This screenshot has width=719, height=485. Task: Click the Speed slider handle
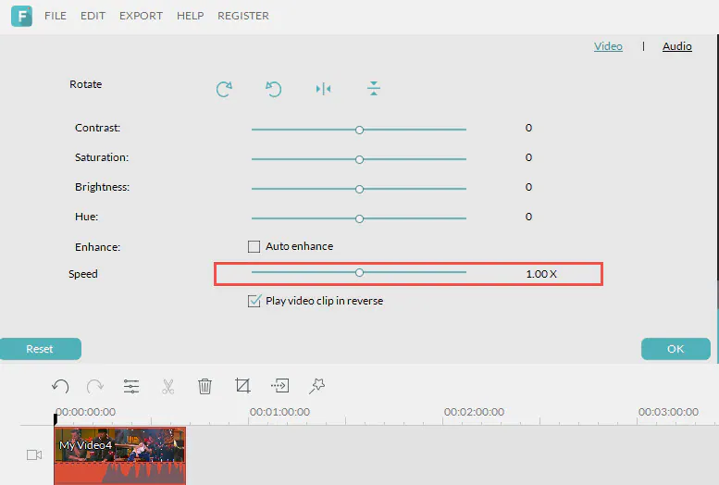[x=359, y=273]
